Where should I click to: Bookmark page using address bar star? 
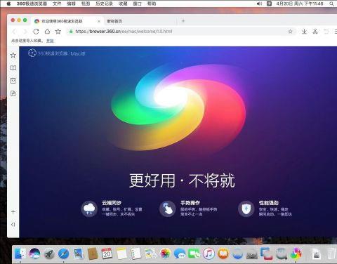[x=290, y=32]
